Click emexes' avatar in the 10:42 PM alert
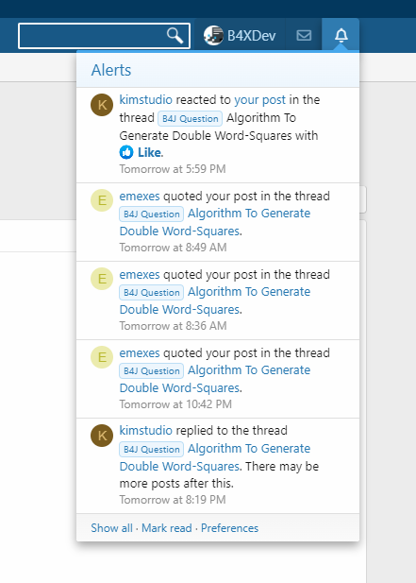Screen dimensions: 416x583 pos(102,357)
